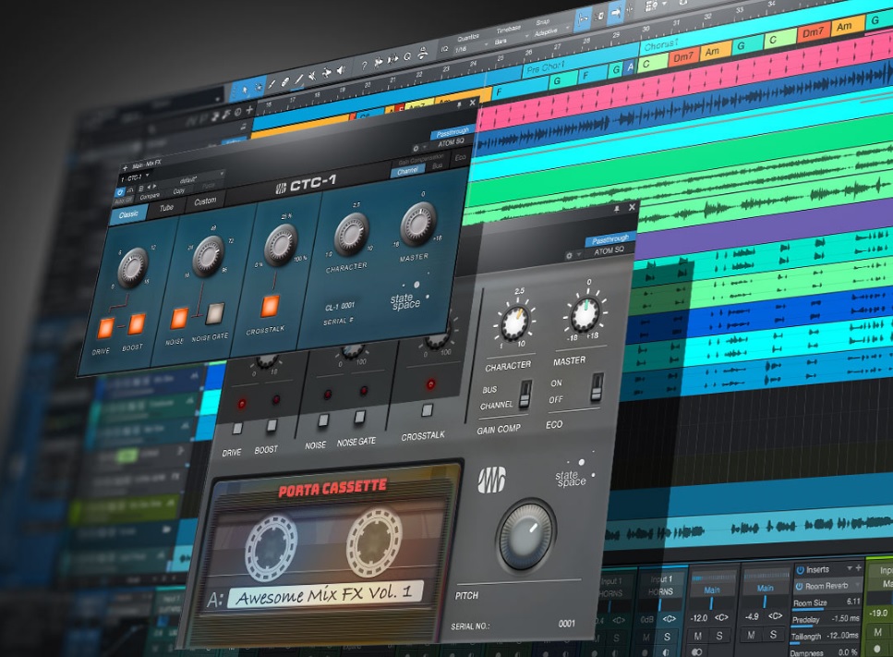Image resolution: width=893 pixels, height=657 pixels.
Task: Click the Inserts power icon in mixer
Action: click(x=800, y=570)
